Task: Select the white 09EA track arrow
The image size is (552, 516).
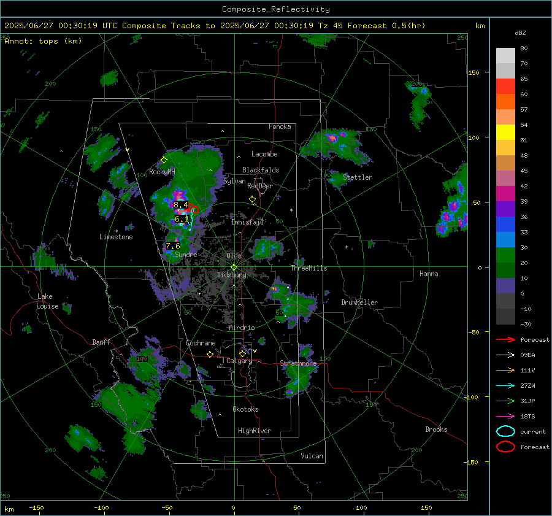Action: 505,355
